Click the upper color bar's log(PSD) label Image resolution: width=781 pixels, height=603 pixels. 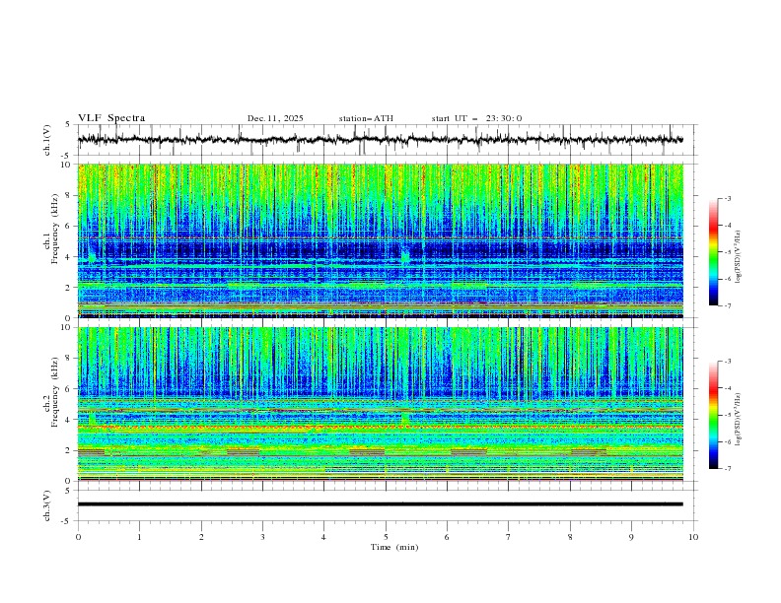pos(739,257)
